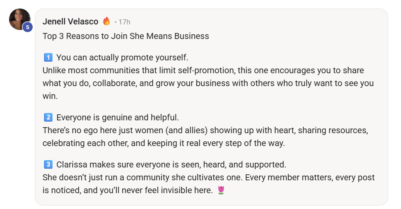The image size is (401, 209).
Task: Click the "Clarissa makes sure everyone is seen" line
Action: point(171,164)
